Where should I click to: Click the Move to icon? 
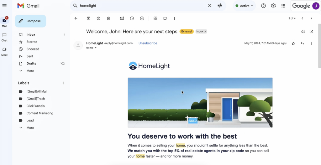click(x=155, y=18)
